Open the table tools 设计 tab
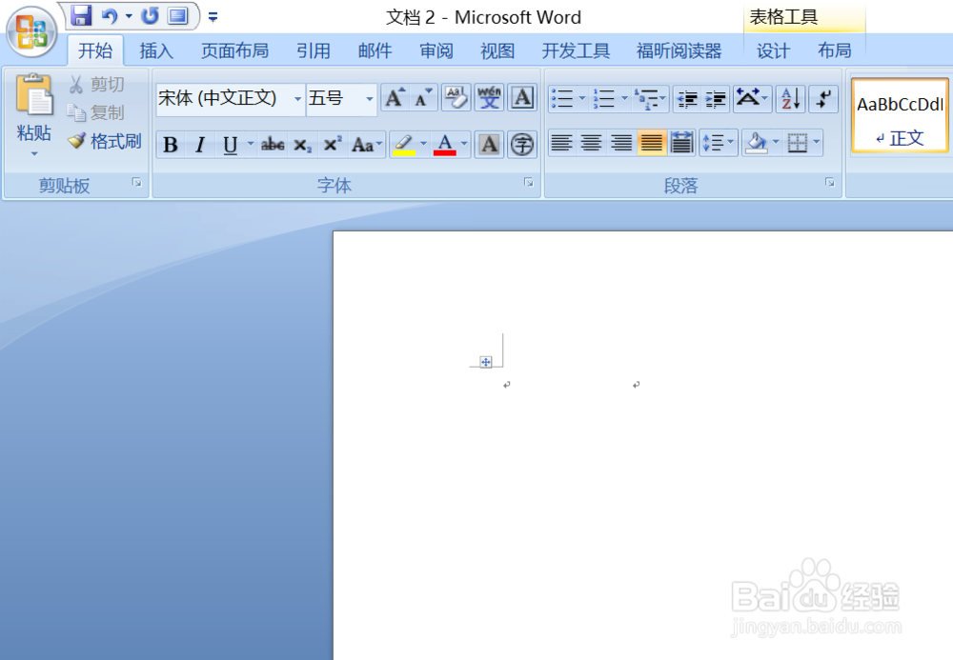The height and width of the screenshot is (660, 953). tap(773, 50)
